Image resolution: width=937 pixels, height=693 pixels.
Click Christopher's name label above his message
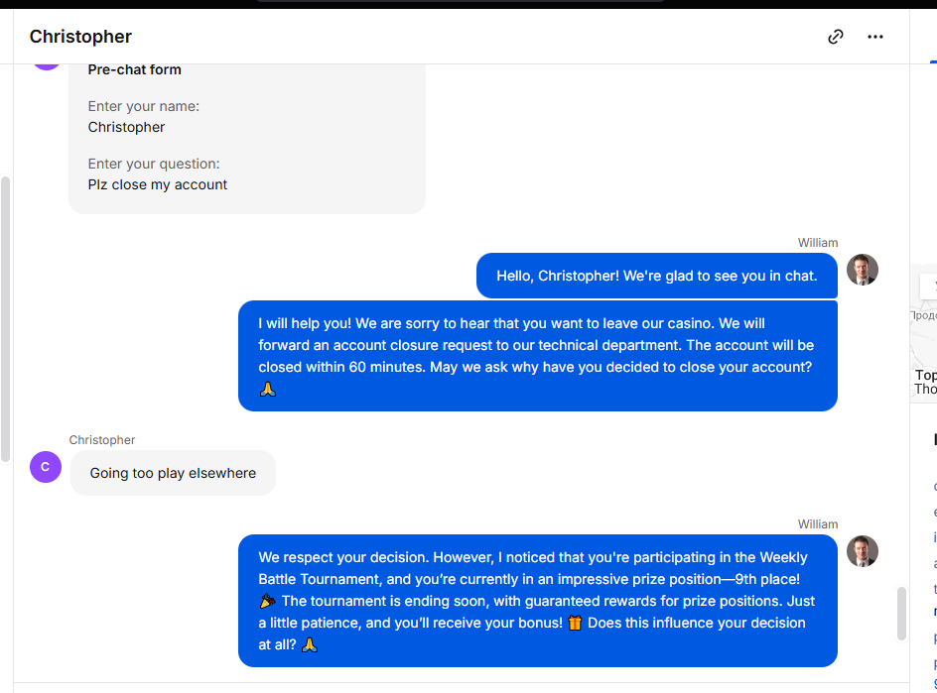tap(102, 440)
